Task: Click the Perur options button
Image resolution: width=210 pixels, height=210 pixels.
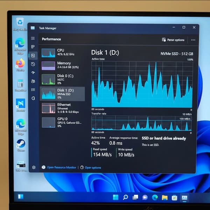Action: [173, 40]
